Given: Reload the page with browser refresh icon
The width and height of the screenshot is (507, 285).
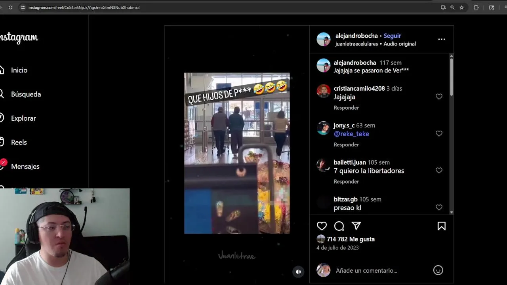Looking at the screenshot, I should pyautogui.click(x=11, y=8).
